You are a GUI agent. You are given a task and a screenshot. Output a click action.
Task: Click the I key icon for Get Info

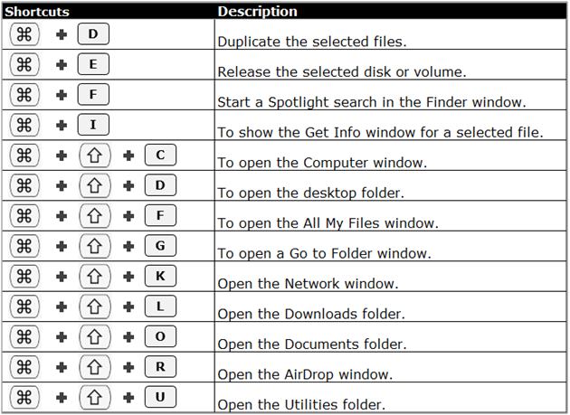point(93,125)
